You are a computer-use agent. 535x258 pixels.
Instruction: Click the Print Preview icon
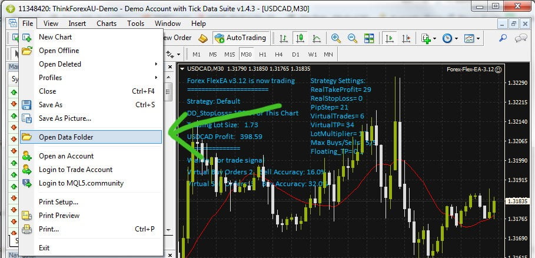(26, 216)
